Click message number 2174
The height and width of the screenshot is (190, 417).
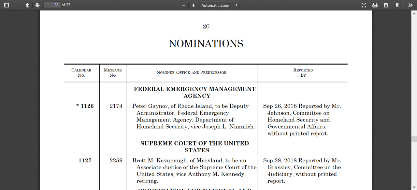click(x=116, y=106)
